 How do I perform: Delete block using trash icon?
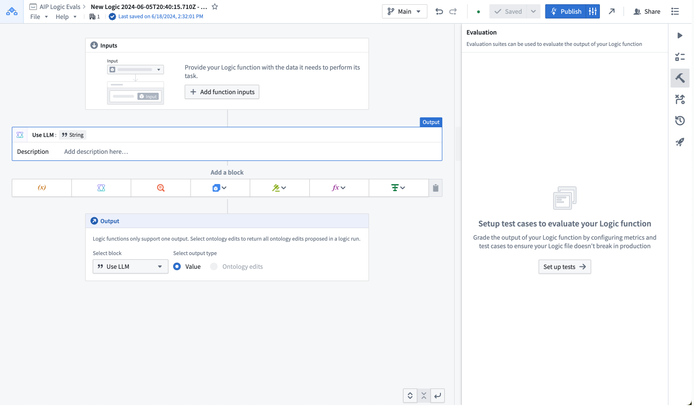(x=436, y=188)
